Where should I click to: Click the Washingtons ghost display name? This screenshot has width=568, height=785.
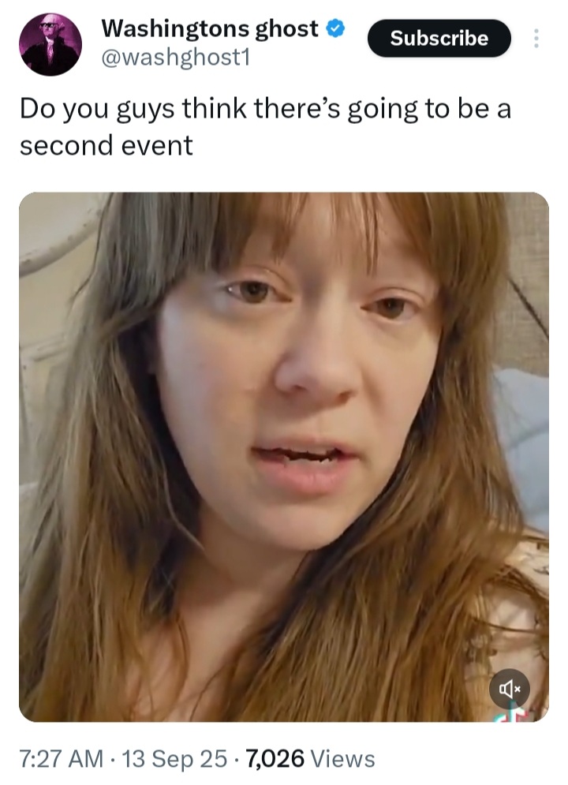210,28
